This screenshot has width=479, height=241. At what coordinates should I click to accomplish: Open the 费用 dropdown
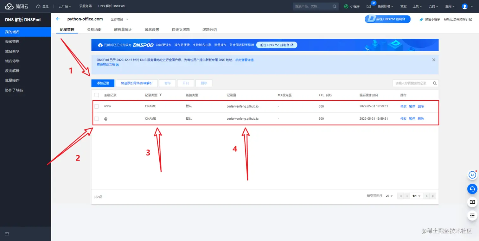450,6
